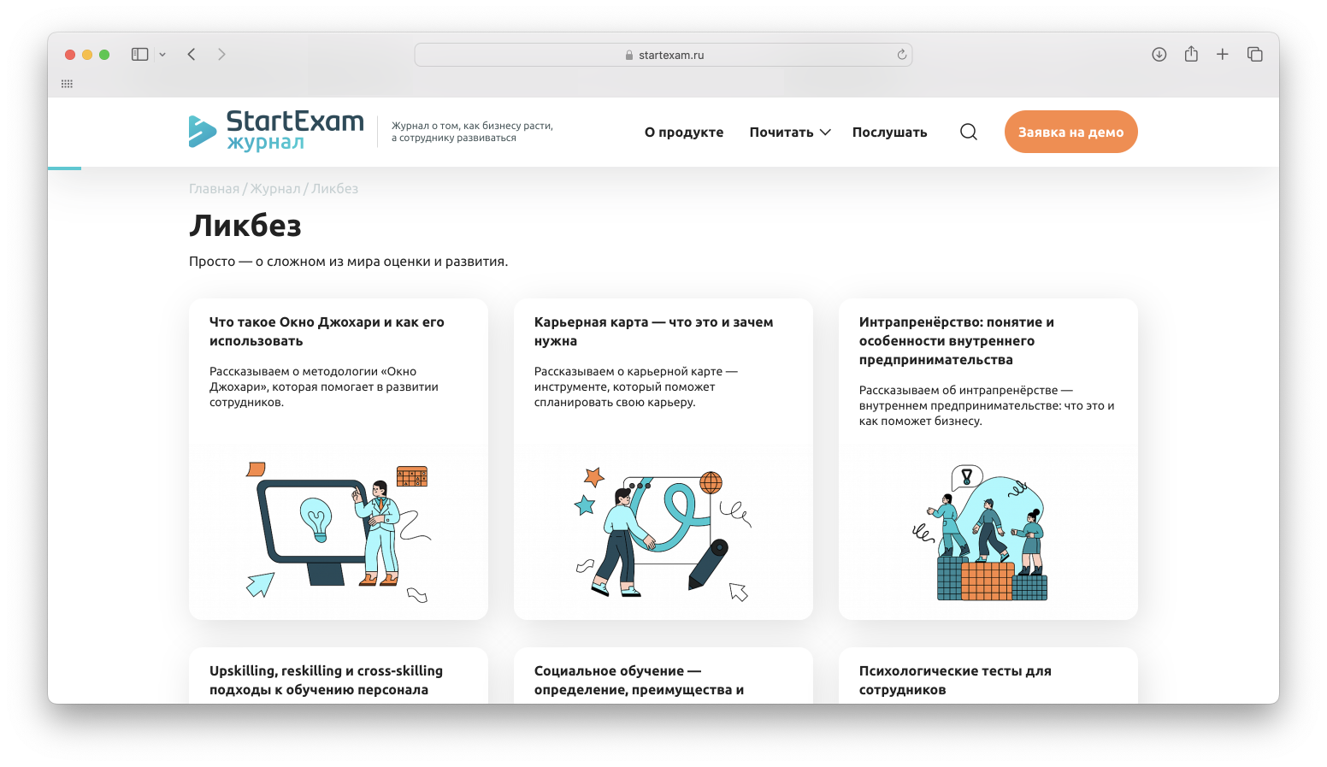Open the Окно Джохари article title
This screenshot has width=1327, height=767.
327,331
